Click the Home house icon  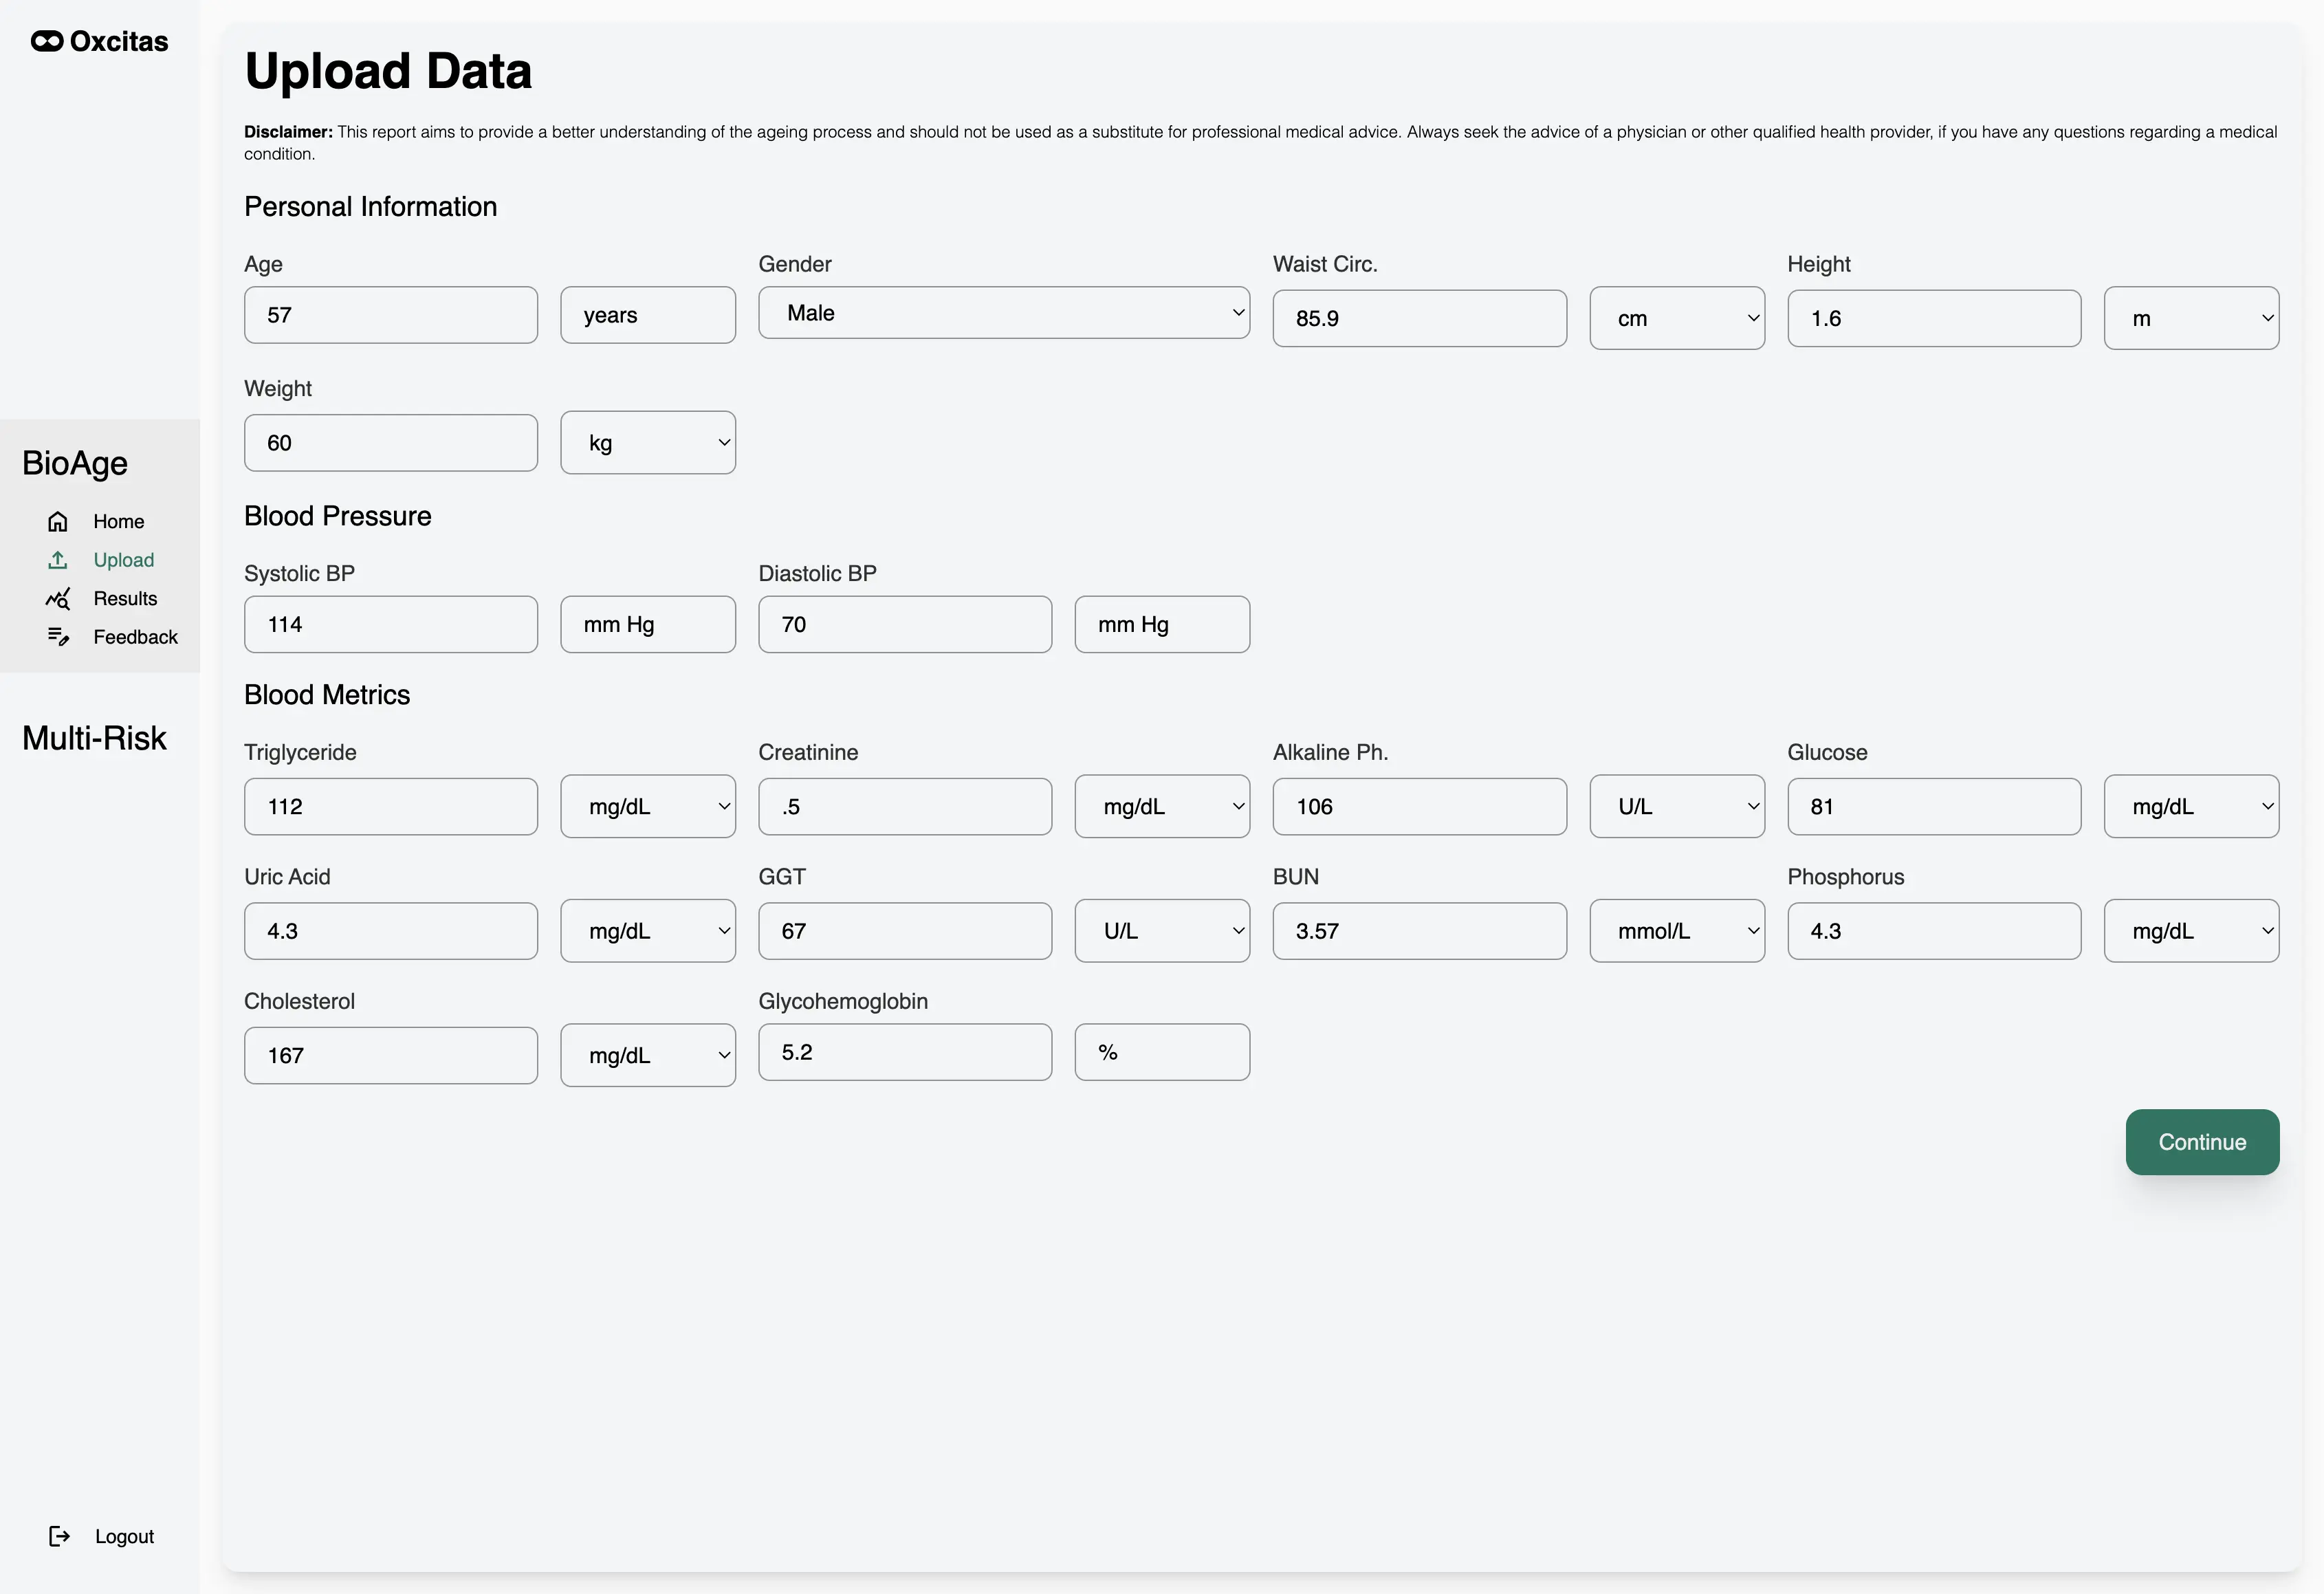click(58, 521)
